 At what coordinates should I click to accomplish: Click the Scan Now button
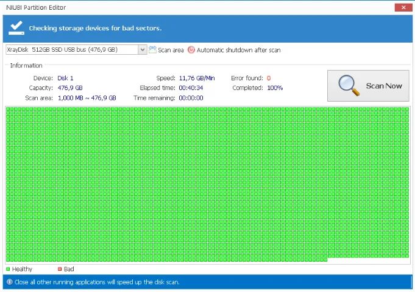[x=368, y=86]
